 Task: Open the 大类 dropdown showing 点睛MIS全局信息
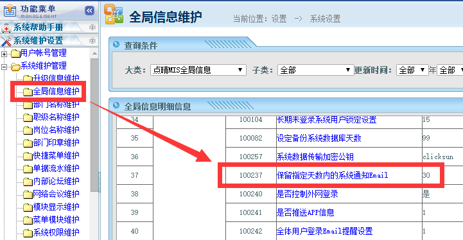click(198, 70)
